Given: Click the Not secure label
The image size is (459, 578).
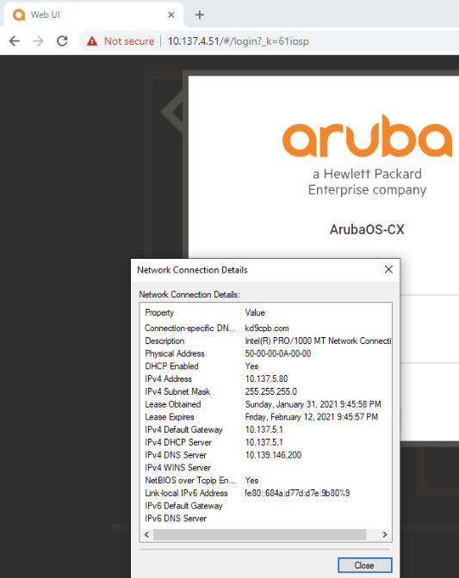Looking at the screenshot, I should tap(129, 41).
